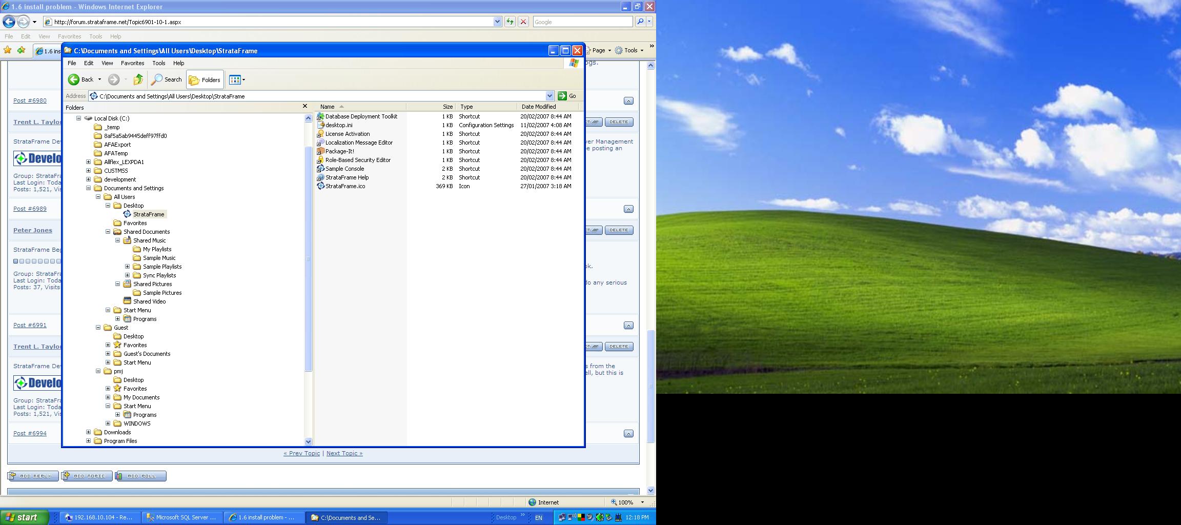
Task: Select the StrataFrame.ico file
Action: point(345,186)
